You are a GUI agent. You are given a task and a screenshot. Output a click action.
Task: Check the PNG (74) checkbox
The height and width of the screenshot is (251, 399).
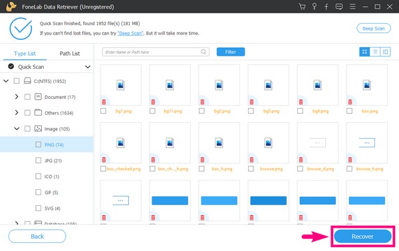[38, 145]
